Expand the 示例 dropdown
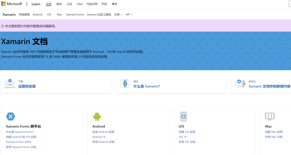This screenshot has width=291, height=155. point(118,15)
